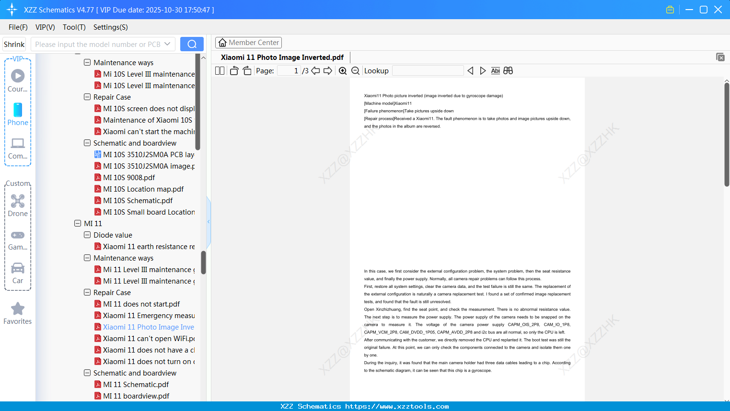Open MI 11 does not start.pdf
Screen dimensions: 730x411
pyautogui.click(x=137, y=304)
